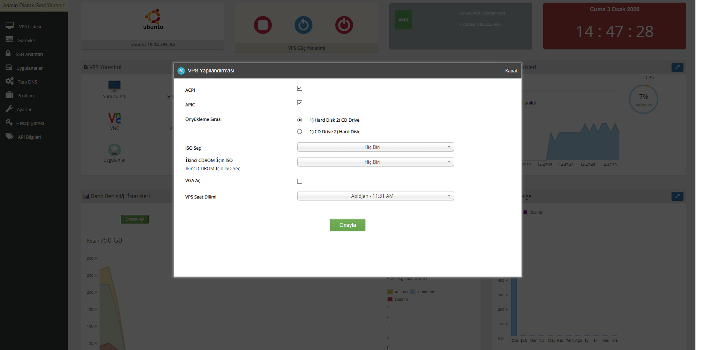This screenshot has height=350, width=701.
Task: Click the blue restart VPS icon
Action: pos(304,25)
